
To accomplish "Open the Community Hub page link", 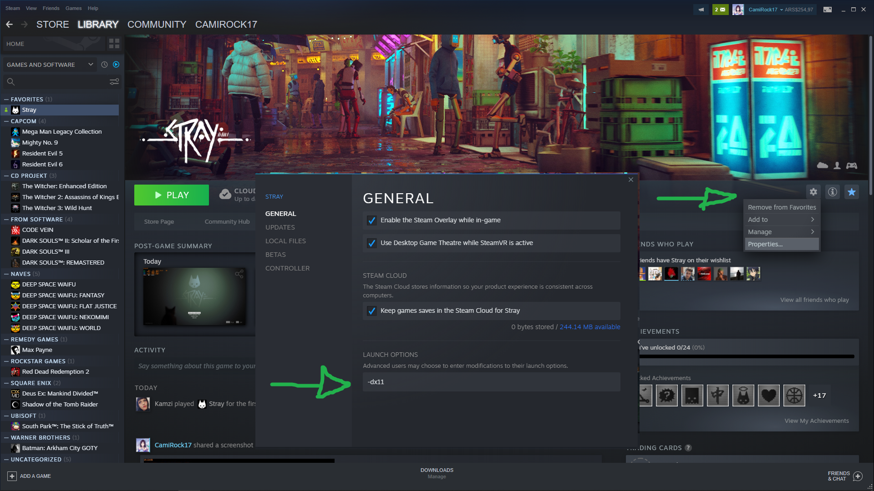I will click(227, 221).
